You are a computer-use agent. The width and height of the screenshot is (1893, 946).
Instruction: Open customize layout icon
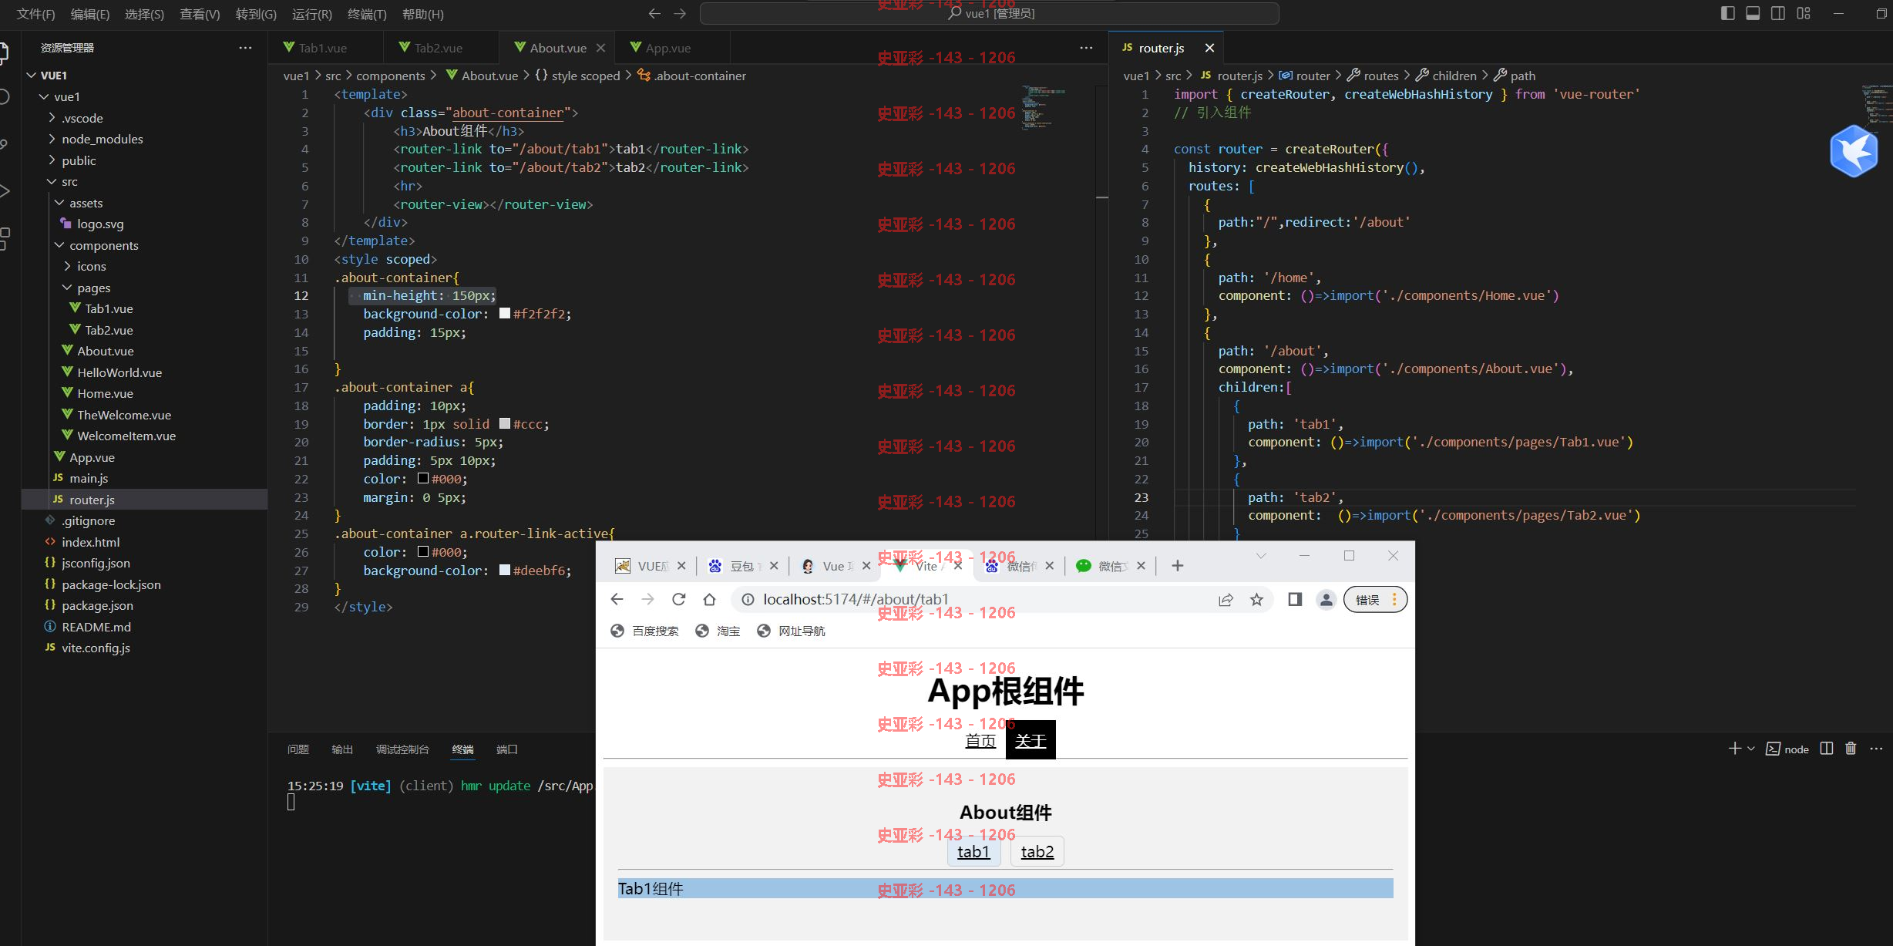tap(1804, 13)
